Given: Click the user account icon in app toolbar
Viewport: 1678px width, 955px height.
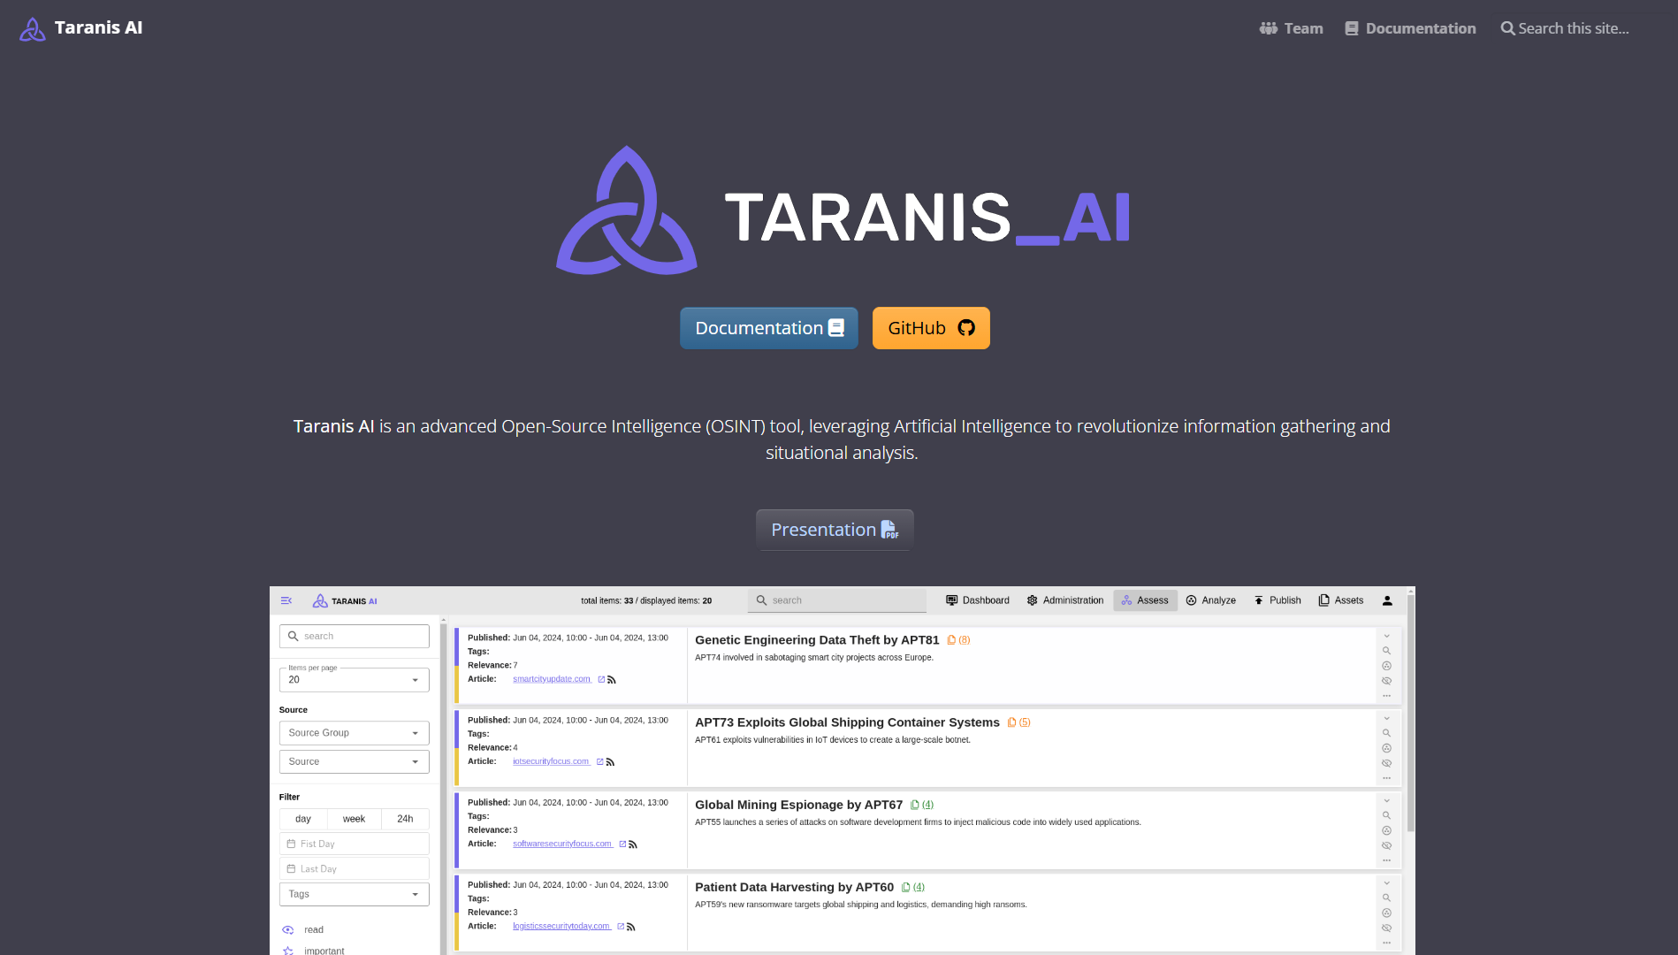Looking at the screenshot, I should 1386,600.
